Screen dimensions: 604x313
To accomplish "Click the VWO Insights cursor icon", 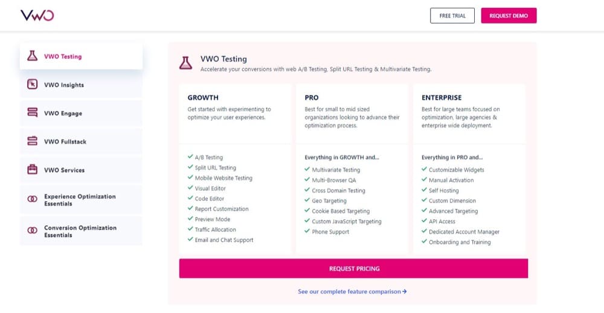I will coord(32,85).
